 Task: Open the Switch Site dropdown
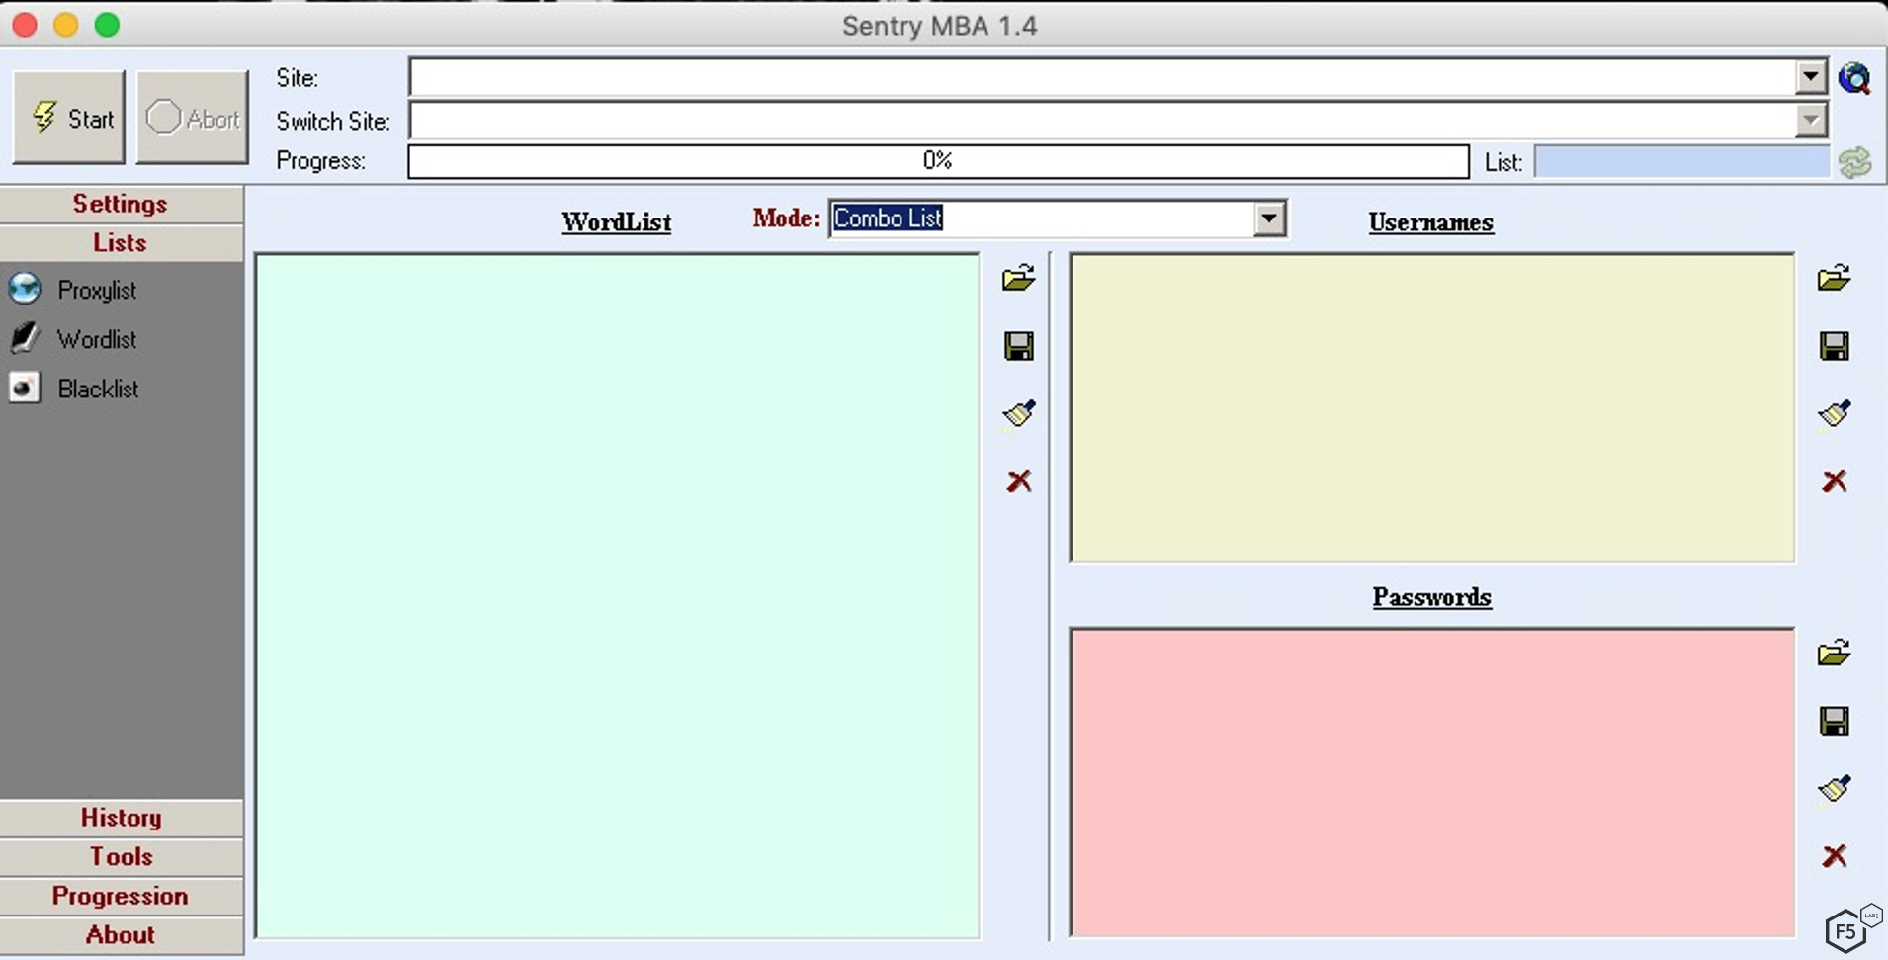pos(1810,121)
